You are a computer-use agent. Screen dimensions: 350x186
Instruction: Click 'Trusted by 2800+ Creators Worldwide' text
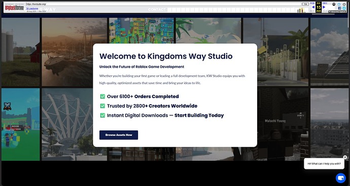click(x=152, y=106)
